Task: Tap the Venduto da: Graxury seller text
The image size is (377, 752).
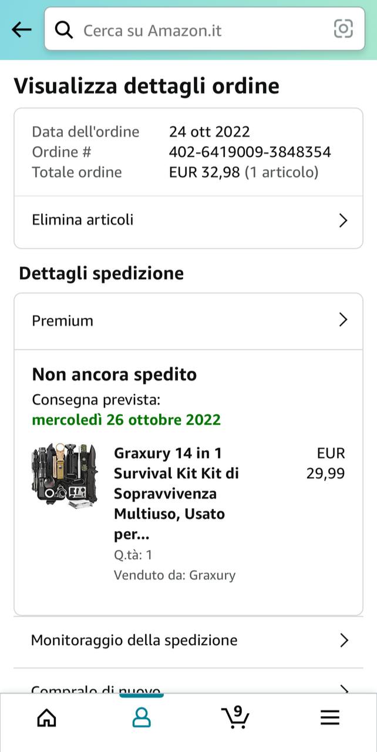Action: tap(174, 575)
